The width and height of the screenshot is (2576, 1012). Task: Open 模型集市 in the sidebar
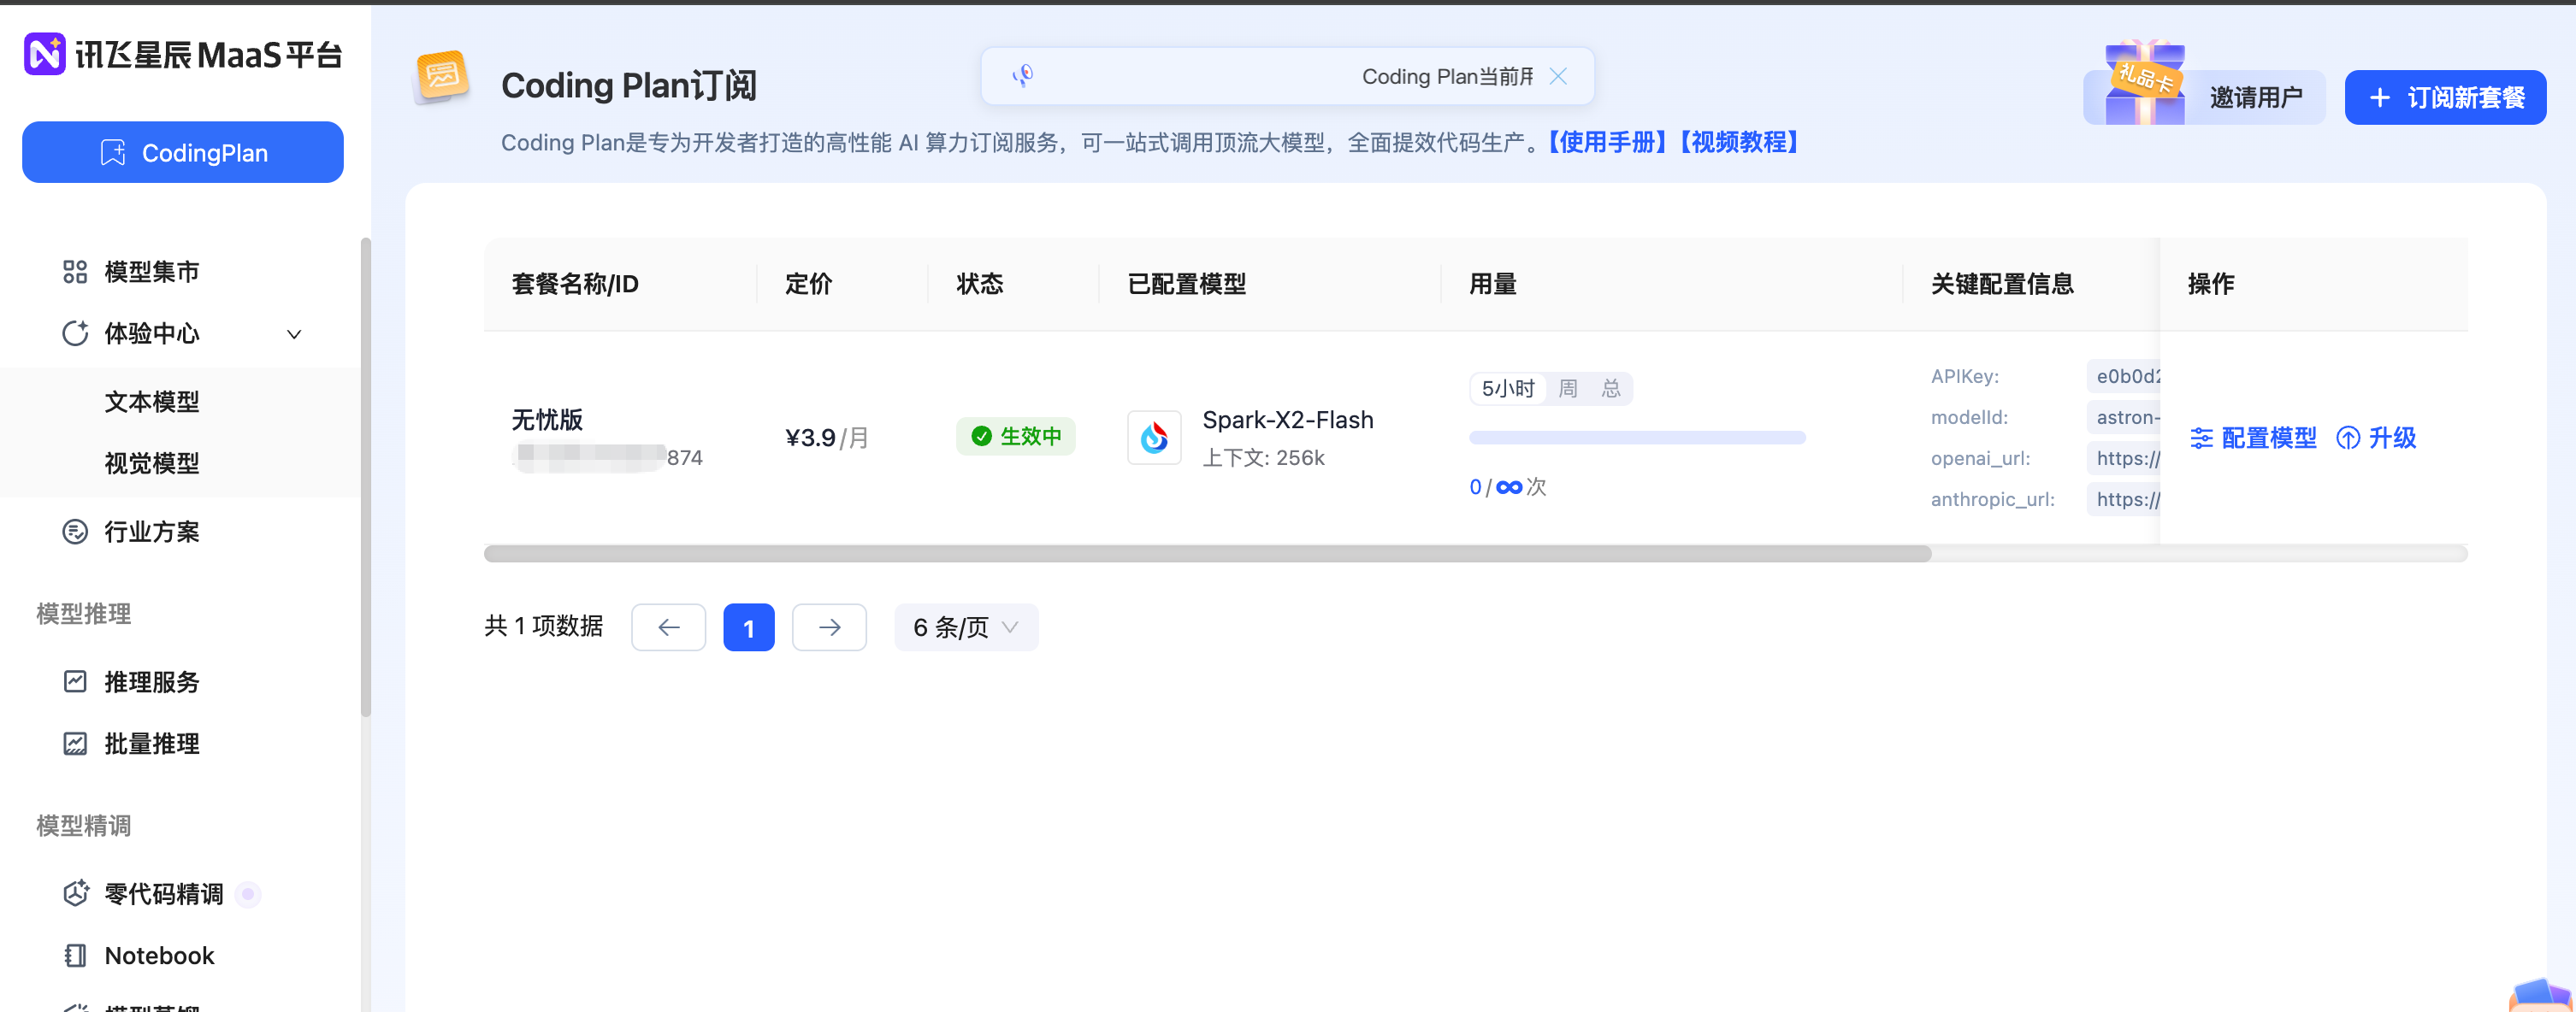(x=152, y=272)
